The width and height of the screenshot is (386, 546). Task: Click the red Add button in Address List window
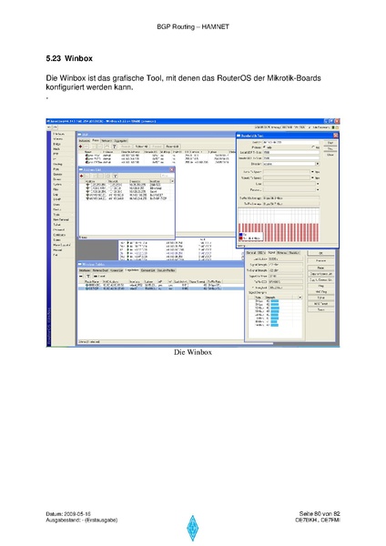point(81,176)
